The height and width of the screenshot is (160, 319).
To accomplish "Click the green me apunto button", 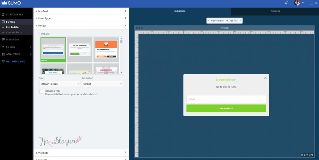I will click(226, 109).
